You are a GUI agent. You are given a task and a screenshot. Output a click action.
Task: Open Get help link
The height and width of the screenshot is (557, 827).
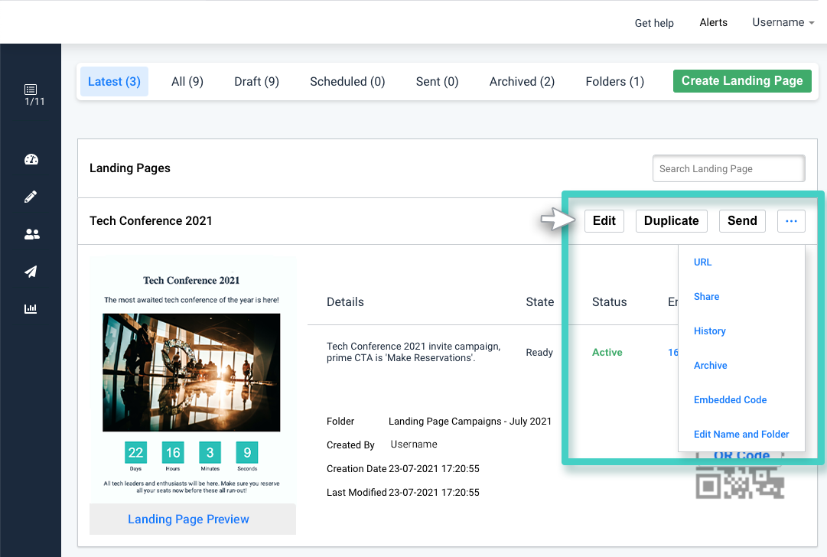tap(654, 23)
